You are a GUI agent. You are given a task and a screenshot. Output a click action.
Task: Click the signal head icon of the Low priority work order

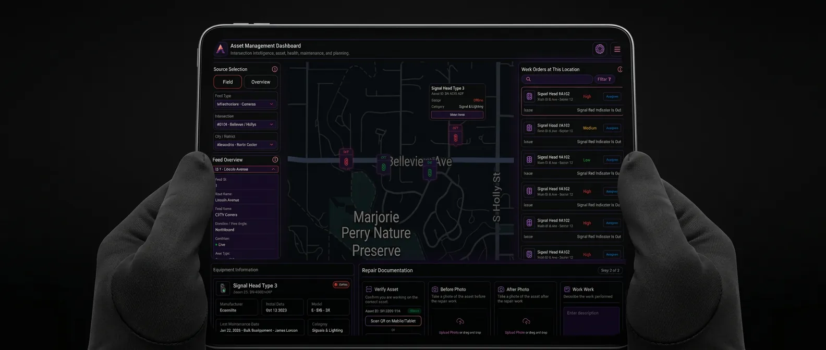pos(529,160)
